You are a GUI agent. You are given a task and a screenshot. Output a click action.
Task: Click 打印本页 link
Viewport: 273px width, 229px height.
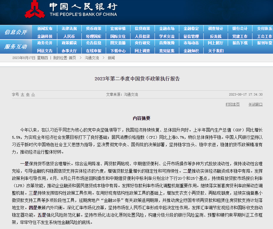click(x=233, y=104)
